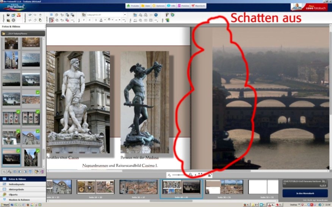
Task: Select the Ponte Vecchio photo on the right page
Action: tap(271, 98)
